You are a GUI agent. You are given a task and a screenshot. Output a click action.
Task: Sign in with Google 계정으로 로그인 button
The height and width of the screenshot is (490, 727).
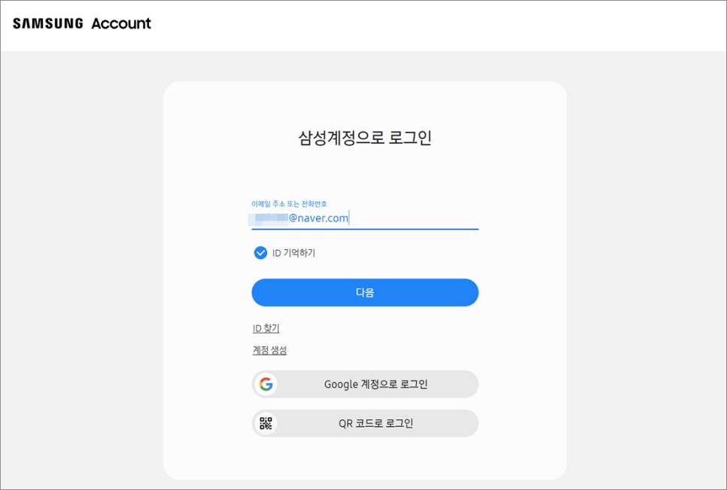point(365,385)
